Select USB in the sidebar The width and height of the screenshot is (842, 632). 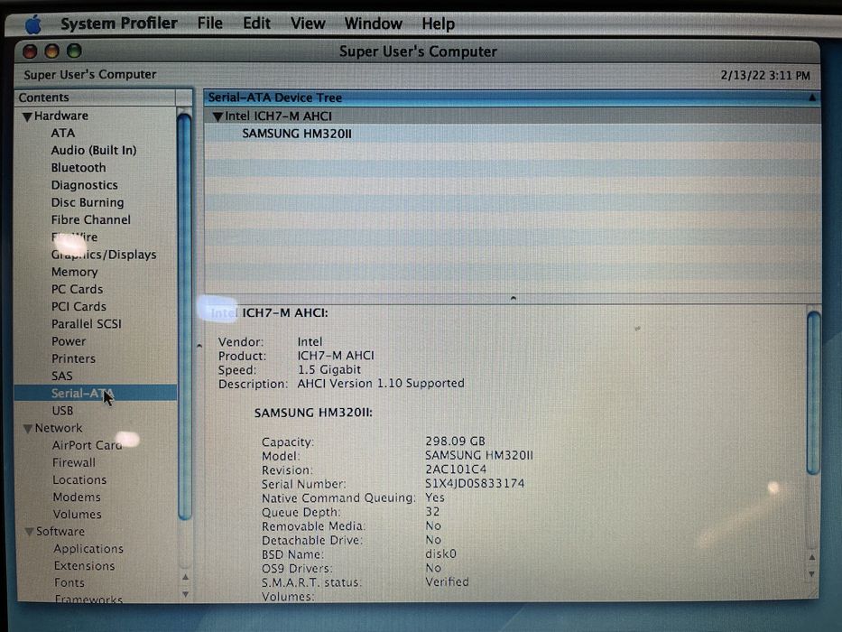tap(62, 411)
